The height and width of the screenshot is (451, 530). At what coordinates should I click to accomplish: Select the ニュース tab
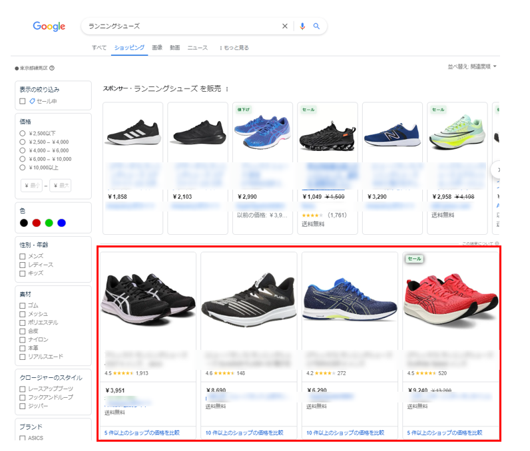coord(197,48)
